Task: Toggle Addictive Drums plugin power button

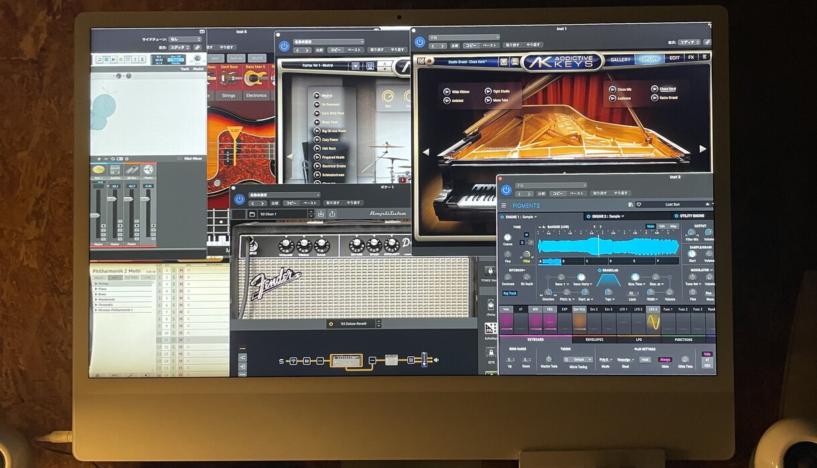Action: pyautogui.click(x=284, y=46)
